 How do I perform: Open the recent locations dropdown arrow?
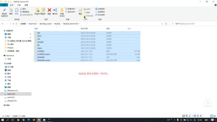tap(10, 24)
